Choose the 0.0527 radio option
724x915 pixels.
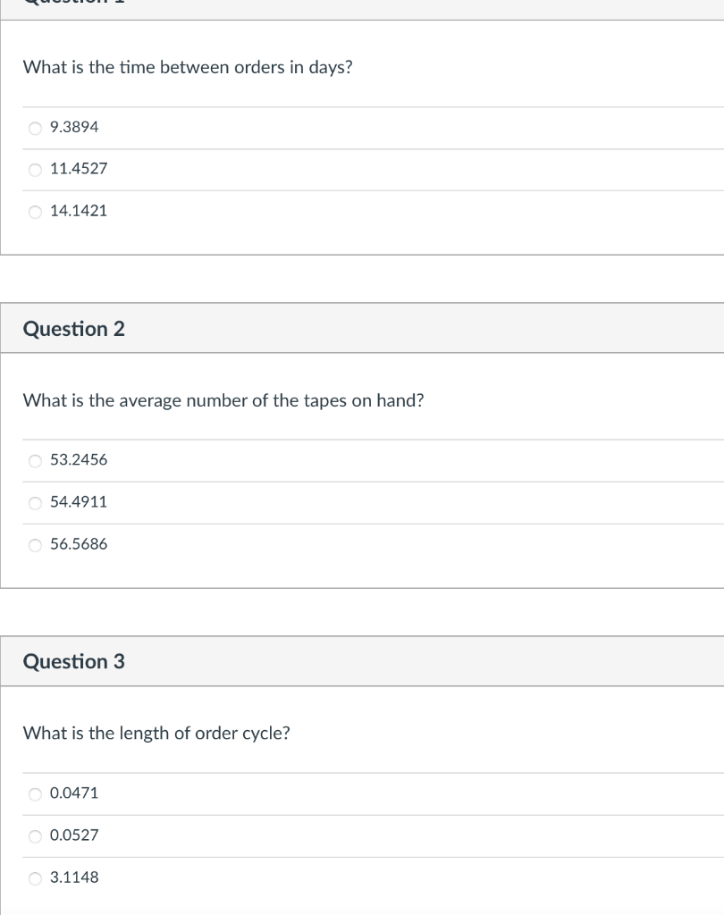(x=36, y=836)
